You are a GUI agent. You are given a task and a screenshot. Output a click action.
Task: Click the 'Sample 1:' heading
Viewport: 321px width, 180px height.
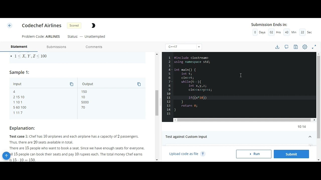(x=19, y=72)
